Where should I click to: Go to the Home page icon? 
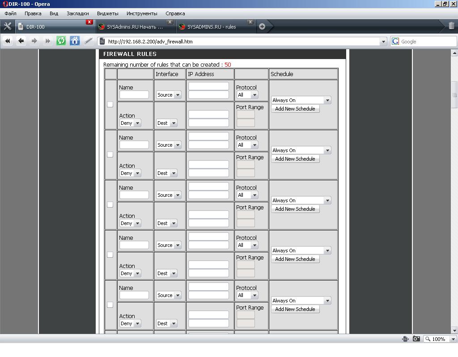point(75,41)
